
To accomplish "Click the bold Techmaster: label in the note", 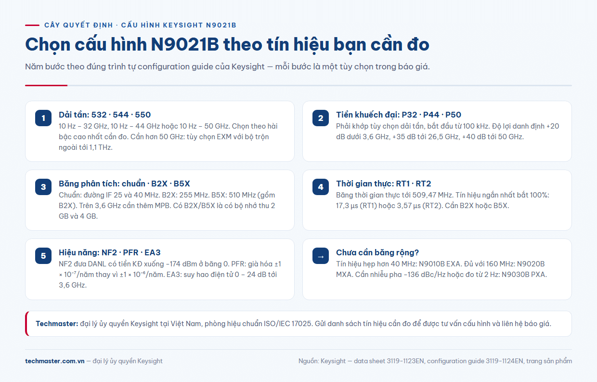I will [57, 324].
